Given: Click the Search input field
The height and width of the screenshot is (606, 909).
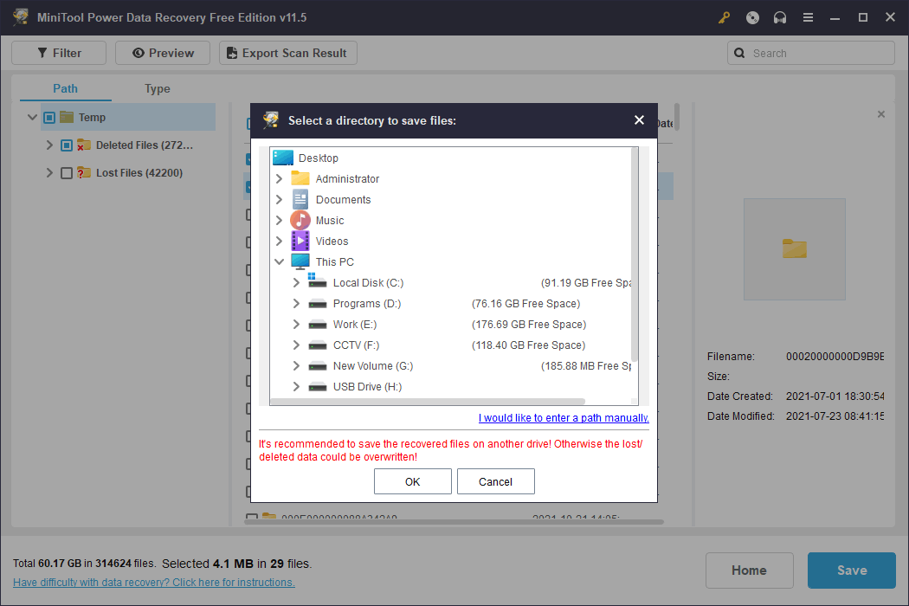Looking at the screenshot, I should coord(811,53).
